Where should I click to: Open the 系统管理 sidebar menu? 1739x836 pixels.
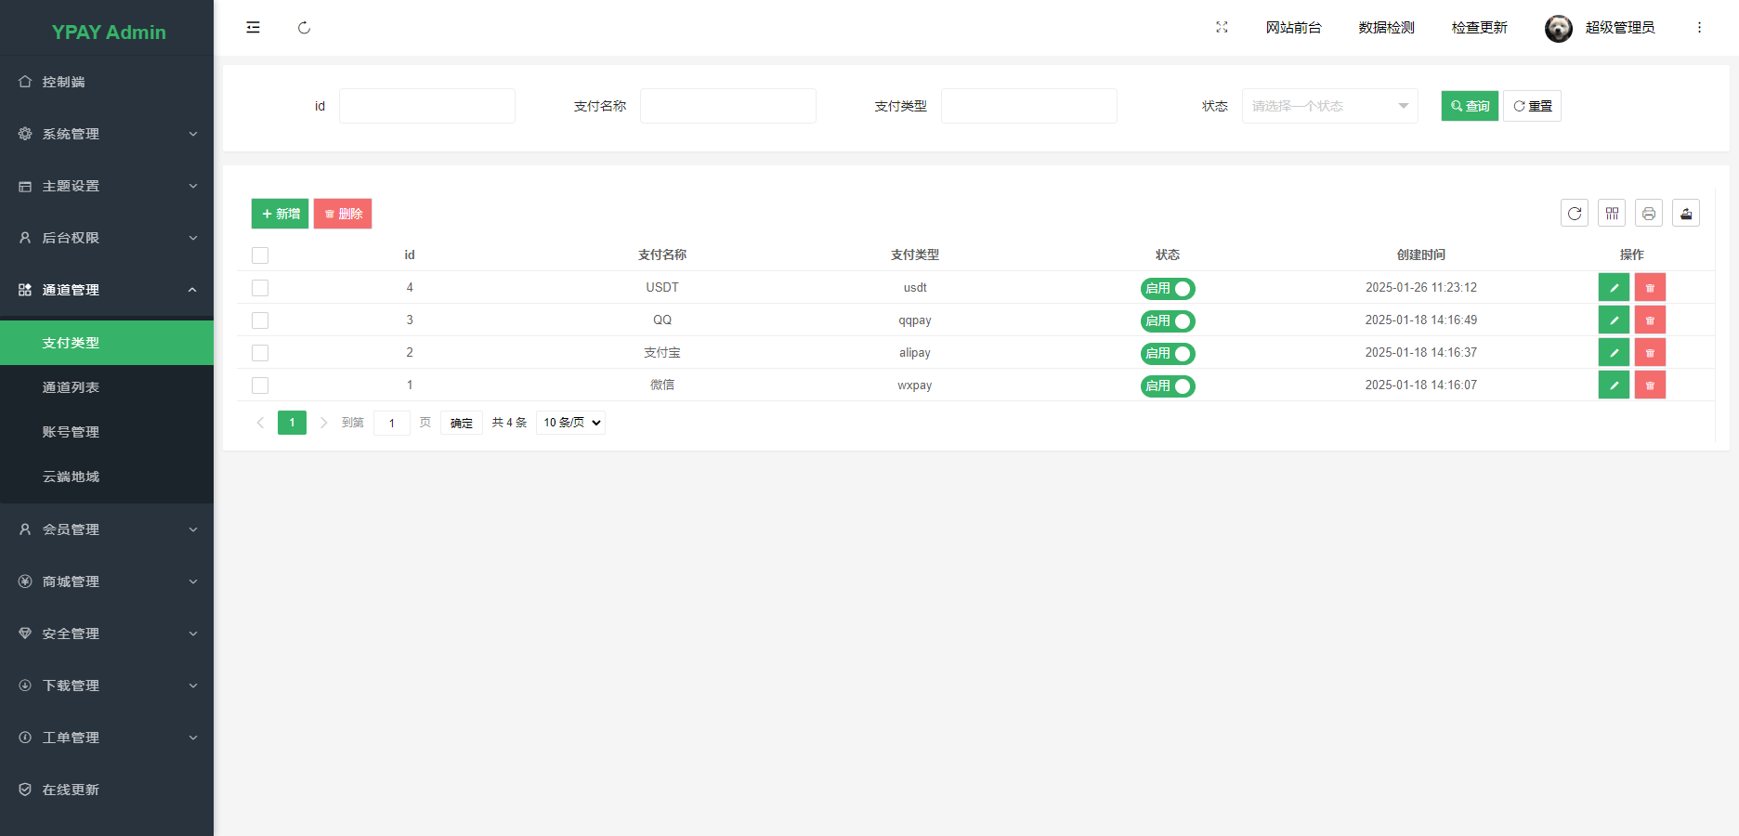(x=107, y=134)
